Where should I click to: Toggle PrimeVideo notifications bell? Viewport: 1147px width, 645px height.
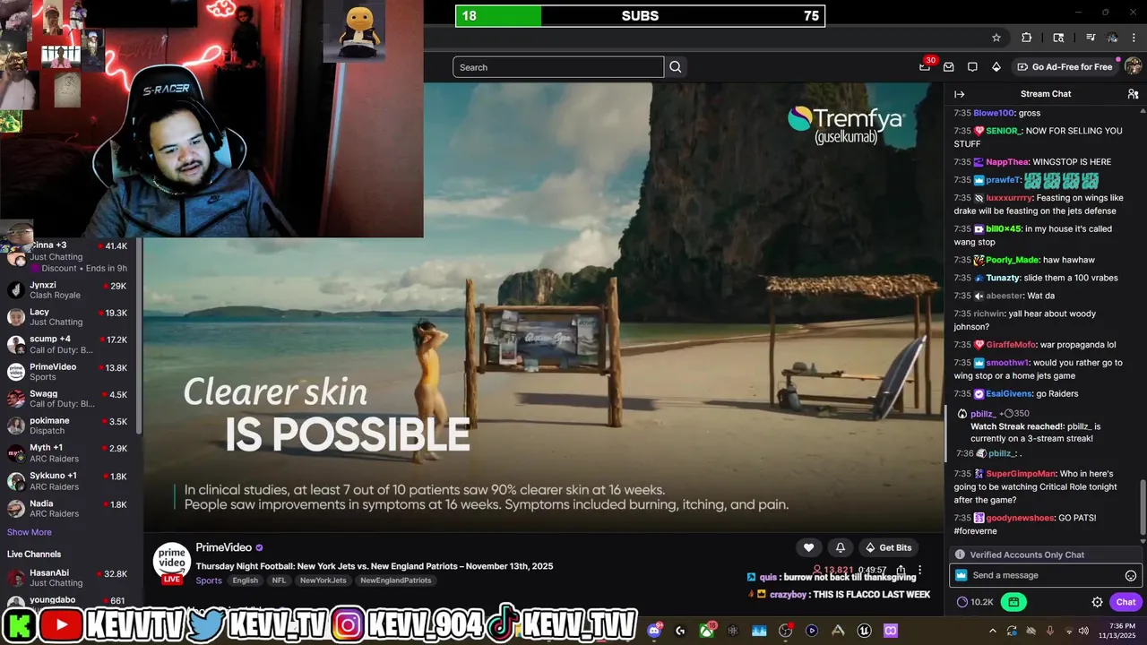tap(841, 547)
